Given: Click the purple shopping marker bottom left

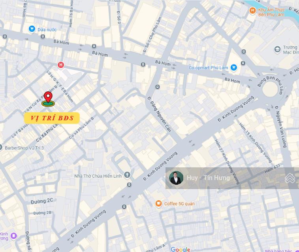Looking at the screenshot, I should 14,236.
